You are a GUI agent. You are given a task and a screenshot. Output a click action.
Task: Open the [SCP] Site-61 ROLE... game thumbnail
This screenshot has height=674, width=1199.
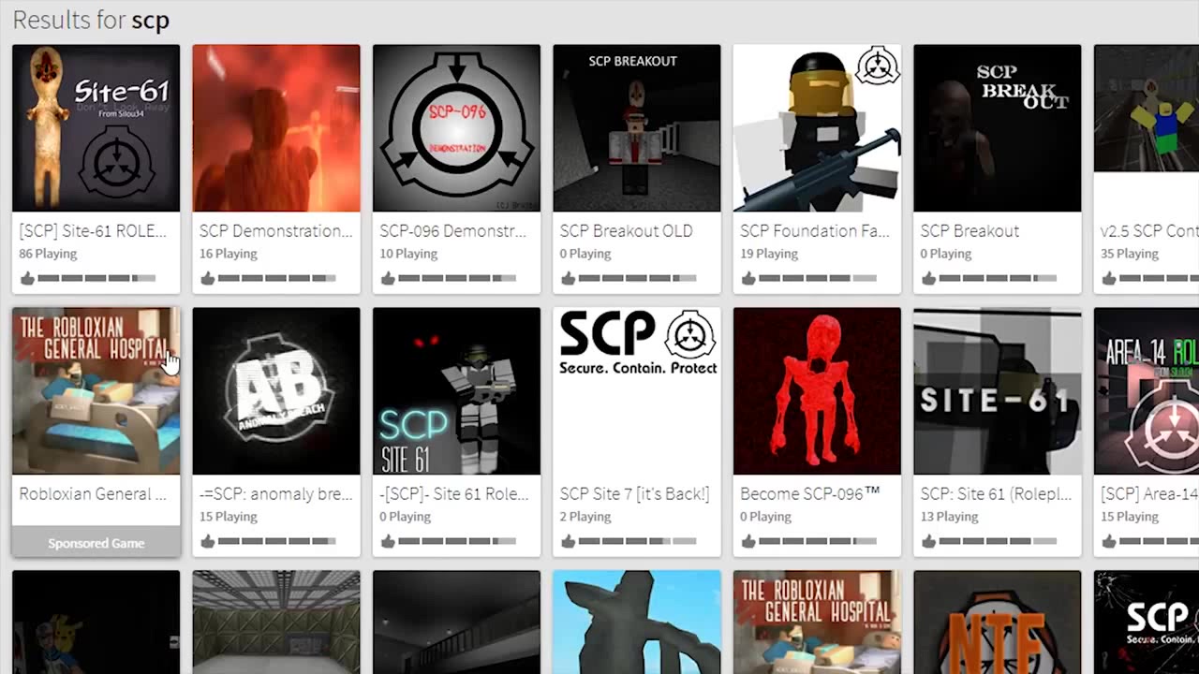[96, 128]
